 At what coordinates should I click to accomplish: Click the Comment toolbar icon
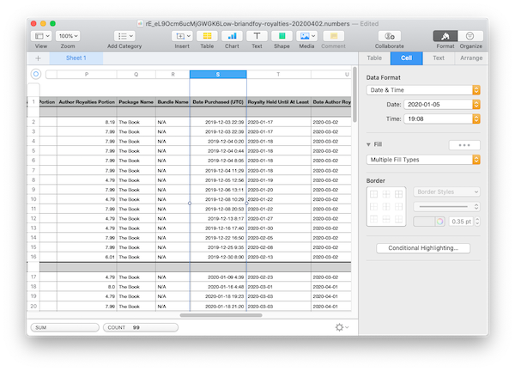(333, 36)
